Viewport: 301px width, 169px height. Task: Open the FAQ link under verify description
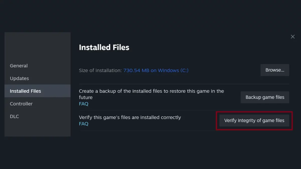pyautogui.click(x=84, y=124)
